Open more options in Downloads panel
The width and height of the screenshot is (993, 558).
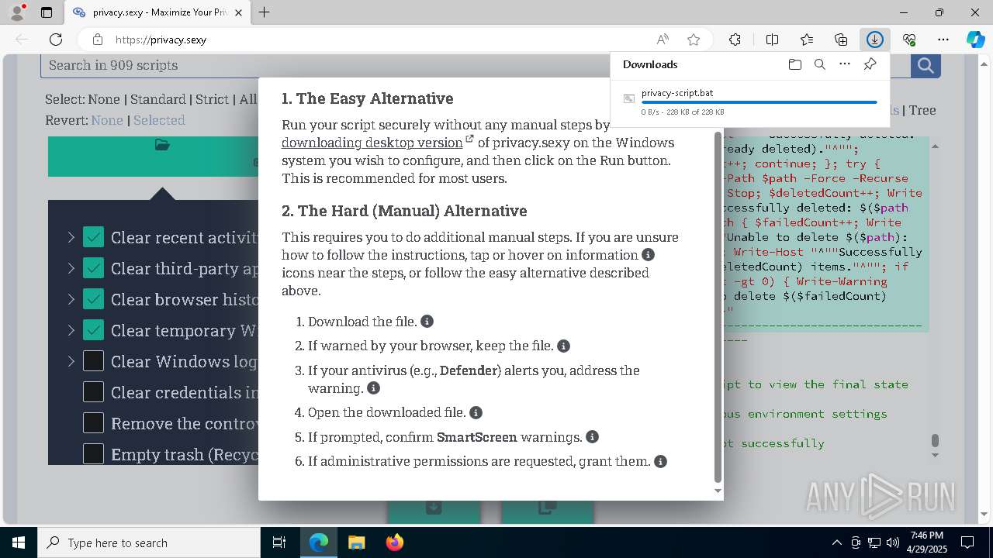845,64
